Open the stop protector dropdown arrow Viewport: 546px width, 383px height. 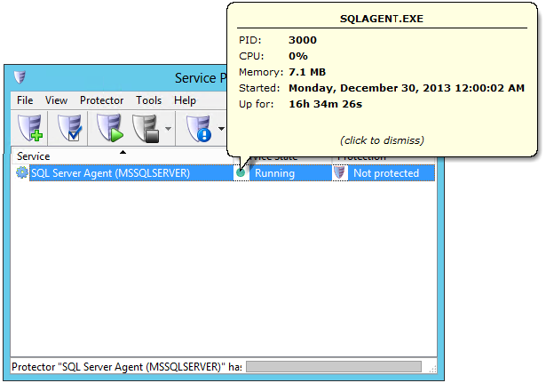(x=168, y=129)
